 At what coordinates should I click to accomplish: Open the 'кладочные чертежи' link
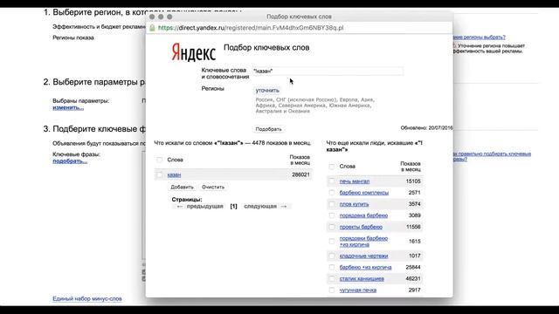363,256
